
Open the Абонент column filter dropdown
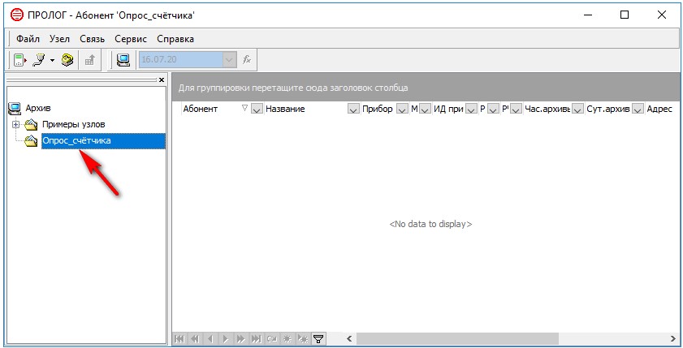tap(257, 109)
